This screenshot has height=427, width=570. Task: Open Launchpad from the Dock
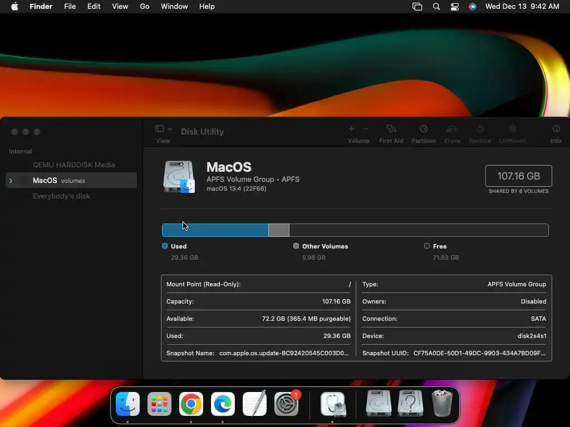click(x=159, y=404)
